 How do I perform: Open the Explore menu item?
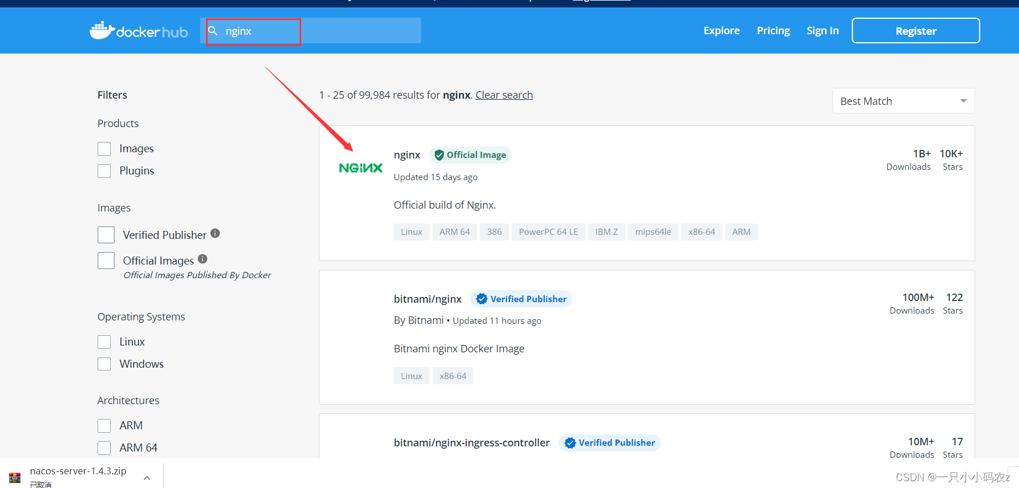click(722, 31)
